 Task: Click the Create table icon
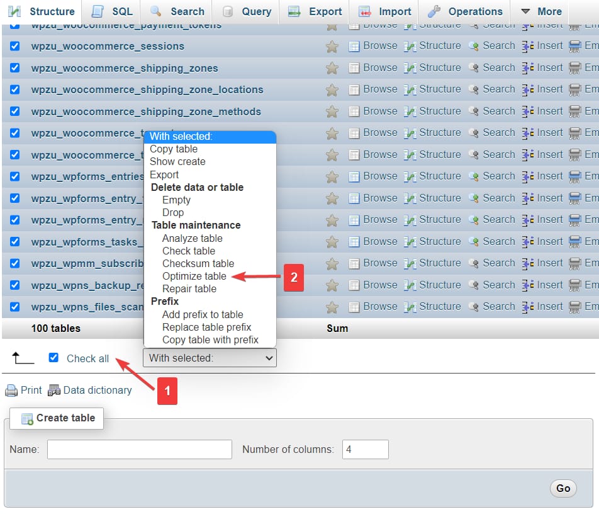coord(27,419)
